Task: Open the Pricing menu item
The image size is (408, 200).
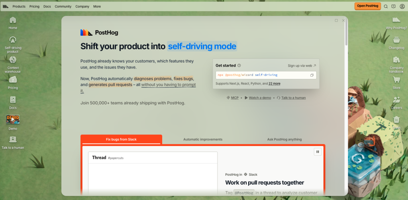Action: coord(34,6)
